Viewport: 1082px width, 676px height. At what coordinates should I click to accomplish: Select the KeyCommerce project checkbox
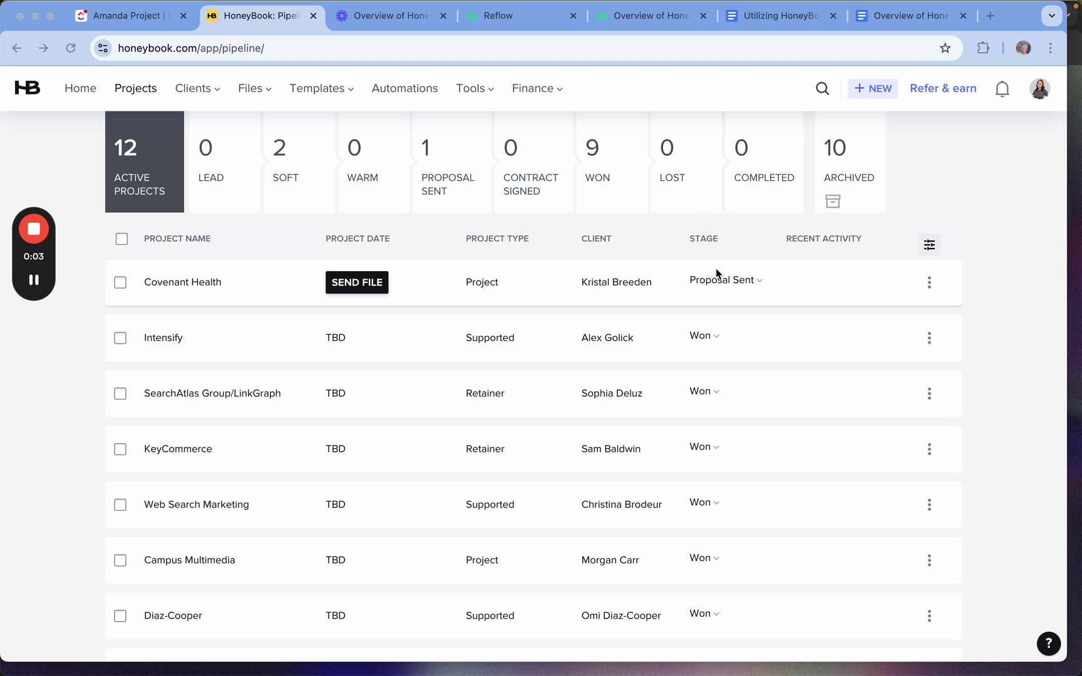point(120,449)
